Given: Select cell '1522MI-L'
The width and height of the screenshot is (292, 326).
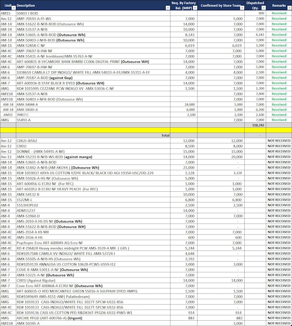Looking at the screenshot, I should (93, 200).
